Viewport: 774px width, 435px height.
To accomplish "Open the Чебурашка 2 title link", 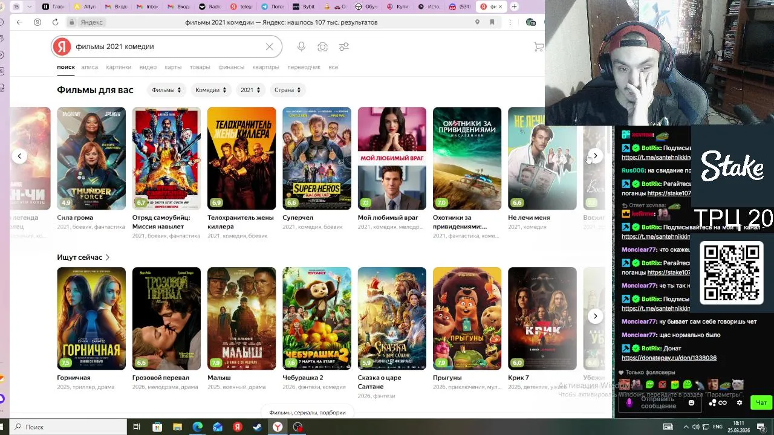I will click(303, 378).
